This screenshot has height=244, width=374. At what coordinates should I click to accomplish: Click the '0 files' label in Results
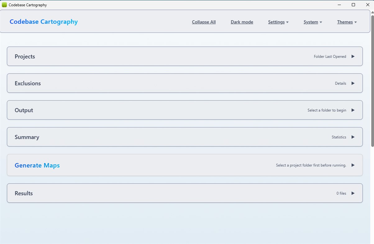tap(341, 193)
